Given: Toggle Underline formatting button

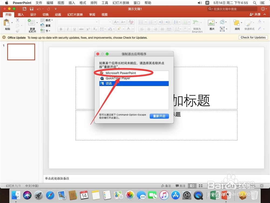Looking at the screenshot, I should (75, 29).
